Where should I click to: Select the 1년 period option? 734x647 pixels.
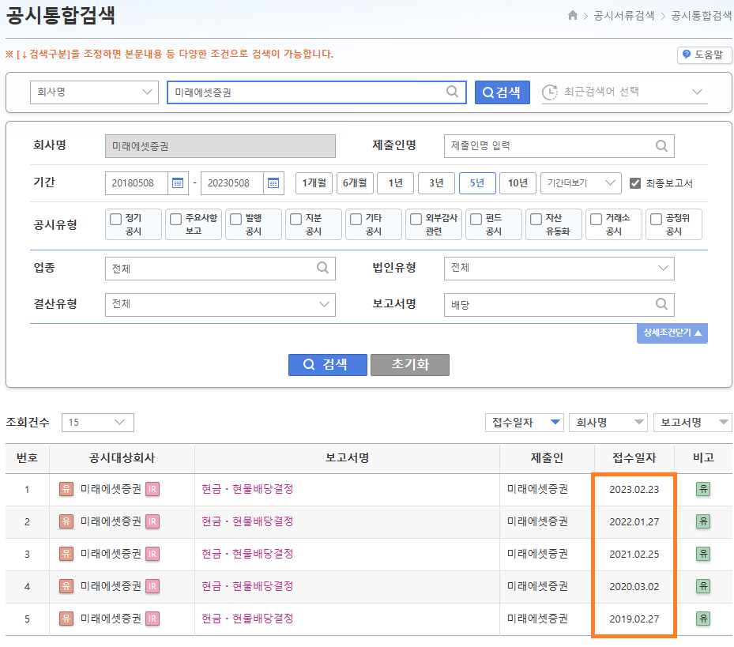pyautogui.click(x=396, y=183)
